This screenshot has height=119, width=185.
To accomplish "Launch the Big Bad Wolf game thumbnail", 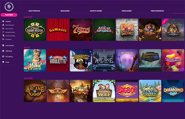I will pyautogui.click(x=104, y=91).
